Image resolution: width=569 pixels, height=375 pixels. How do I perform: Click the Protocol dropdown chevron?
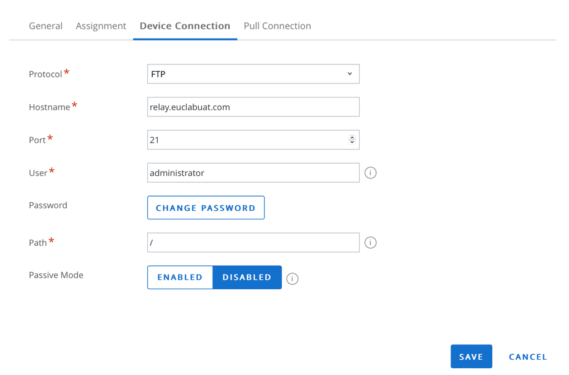pyautogui.click(x=350, y=74)
